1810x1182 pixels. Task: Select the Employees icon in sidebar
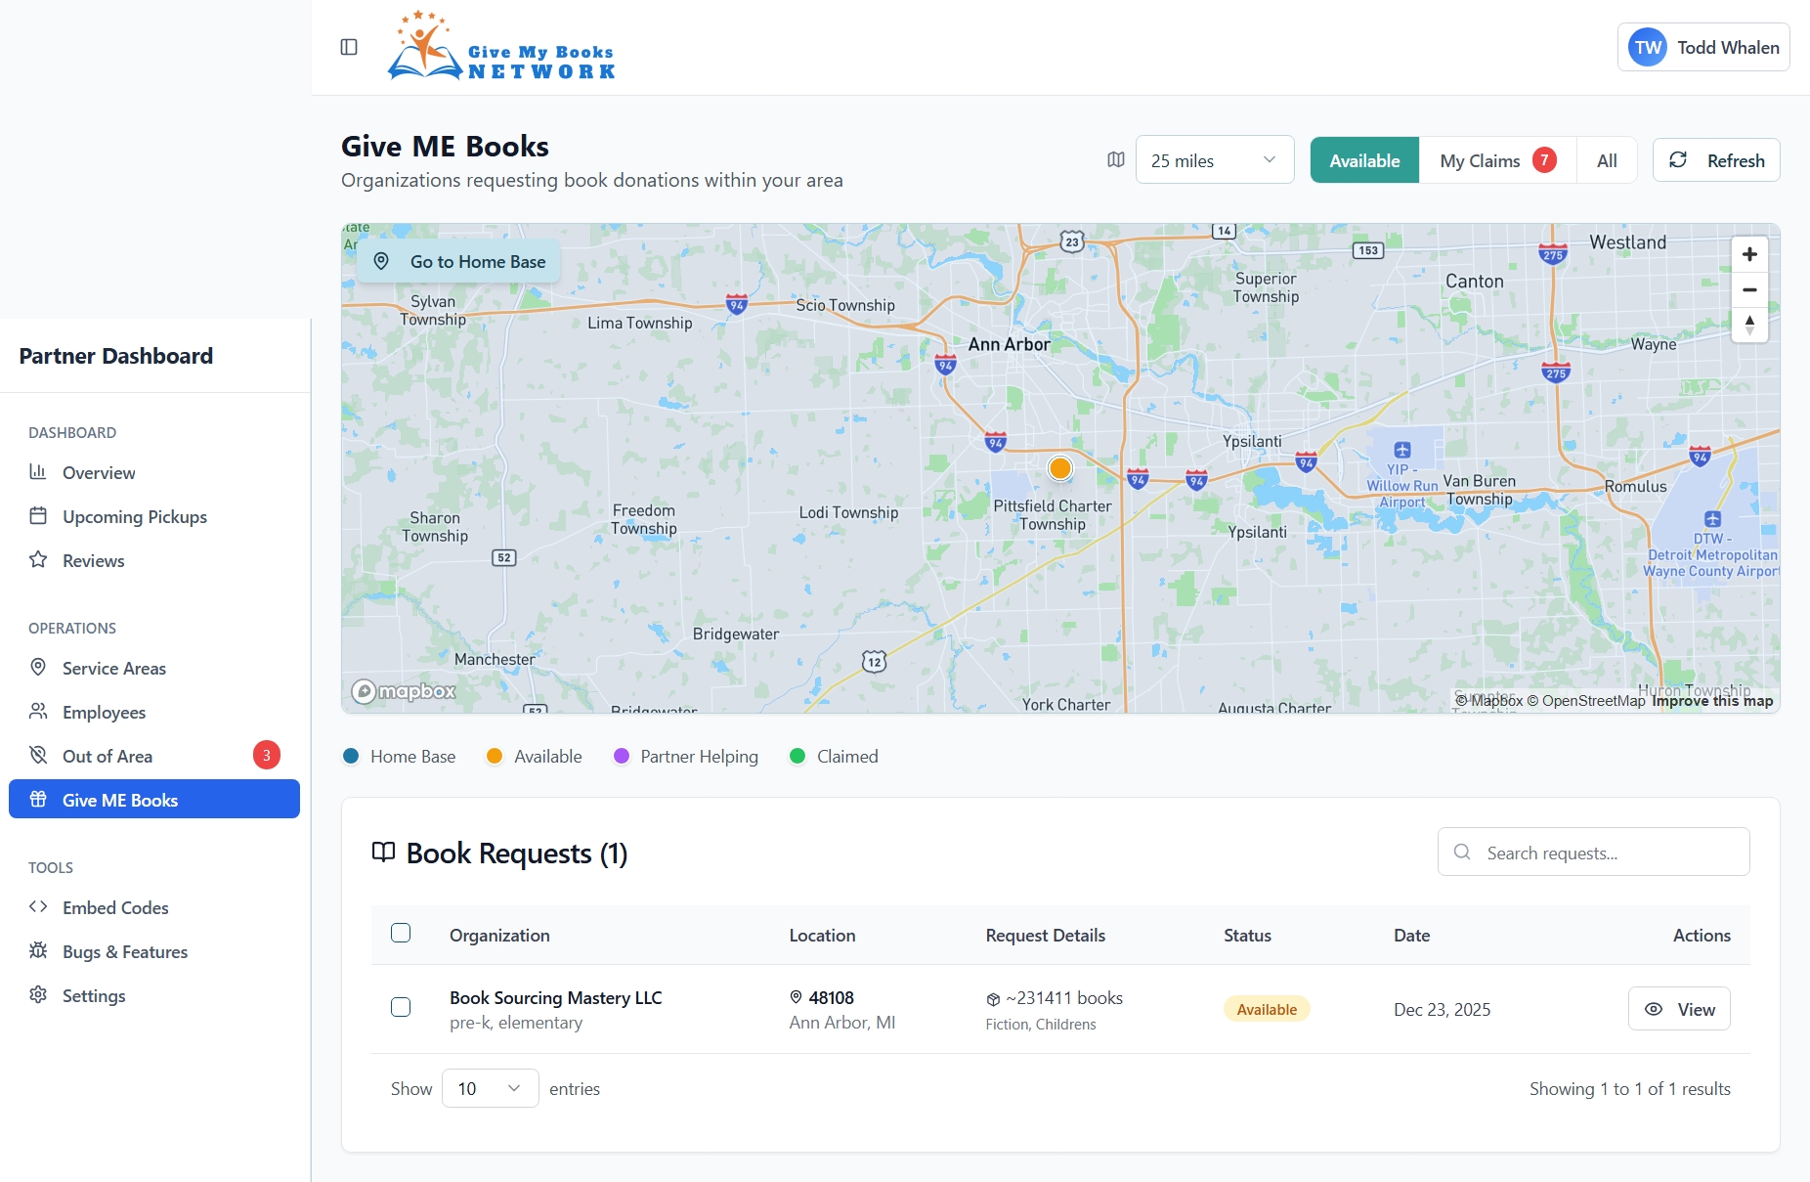coord(37,712)
